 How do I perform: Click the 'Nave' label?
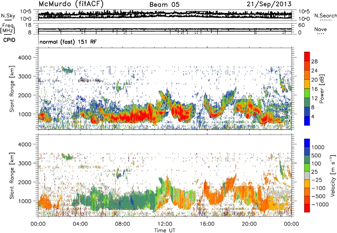click(x=321, y=29)
